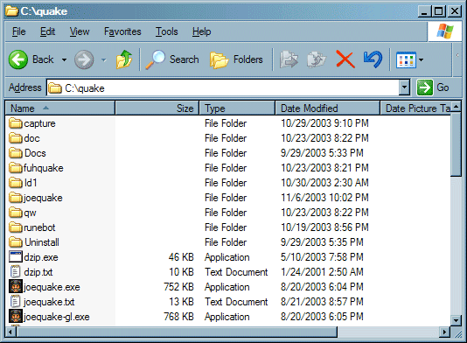Viewport: 467px width, 343px height.
Task: Sort by the Type column header
Action: click(x=237, y=108)
